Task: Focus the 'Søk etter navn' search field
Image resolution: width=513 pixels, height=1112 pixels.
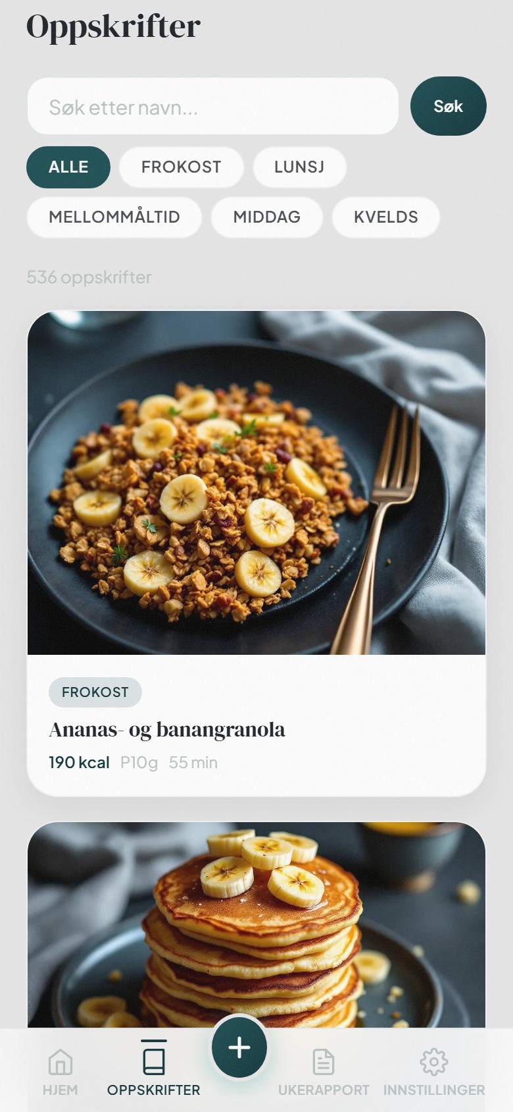Action: pos(213,106)
